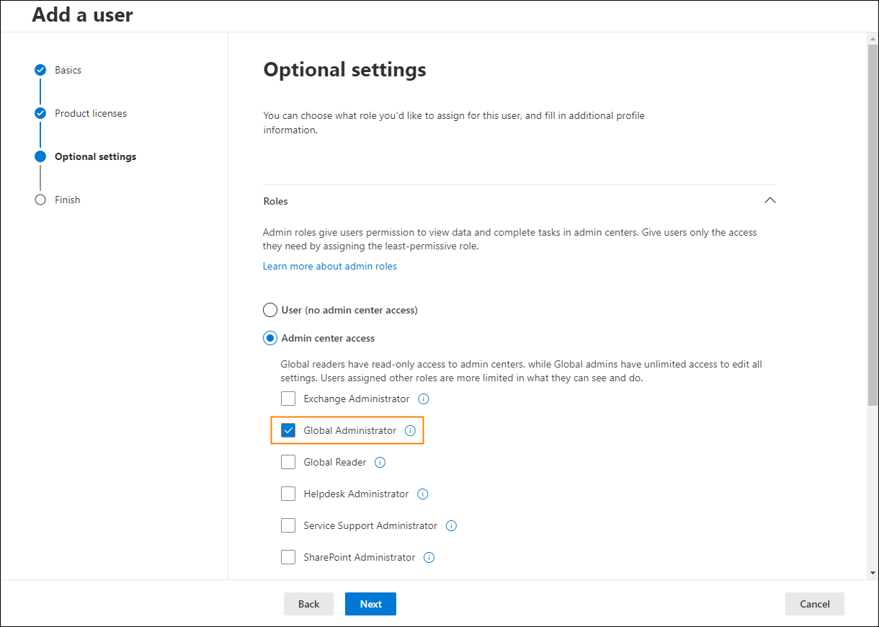Viewport: 879px width, 627px height.
Task: Collapse the Roles section chevron
Action: point(769,200)
